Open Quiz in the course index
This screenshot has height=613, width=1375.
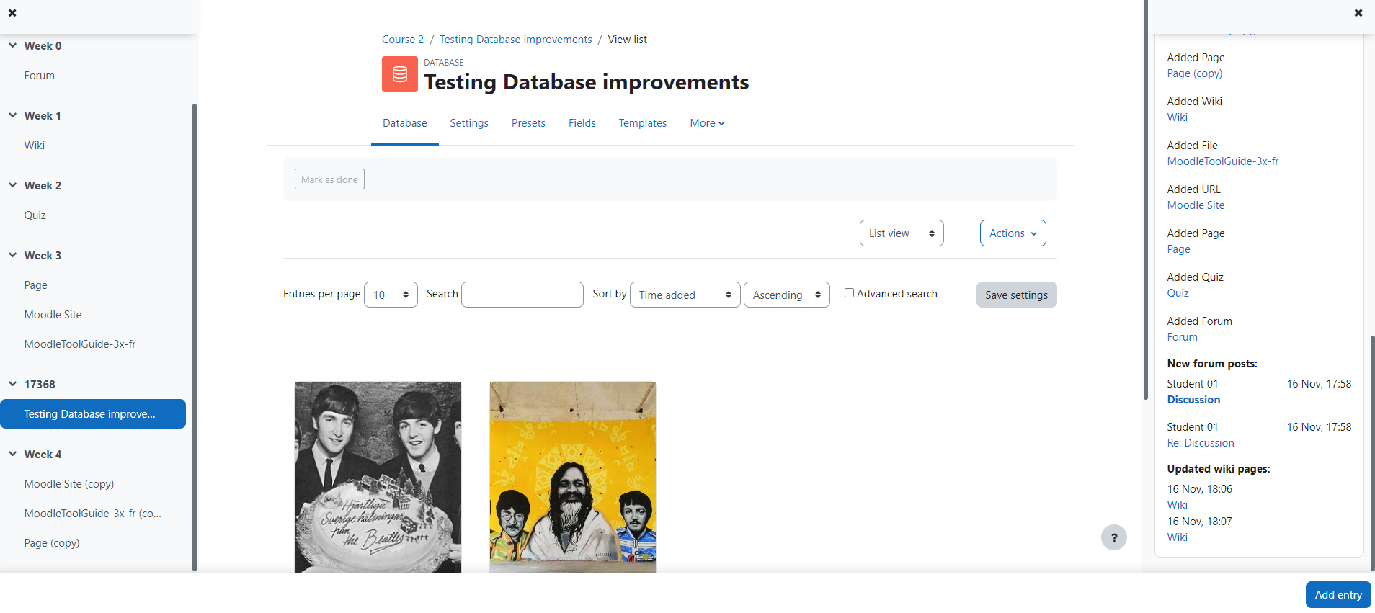(x=35, y=215)
